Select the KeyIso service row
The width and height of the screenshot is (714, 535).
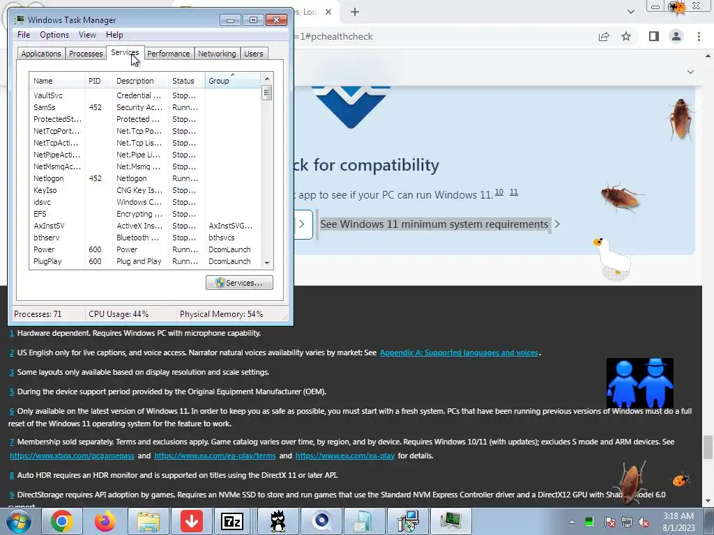point(145,190)
